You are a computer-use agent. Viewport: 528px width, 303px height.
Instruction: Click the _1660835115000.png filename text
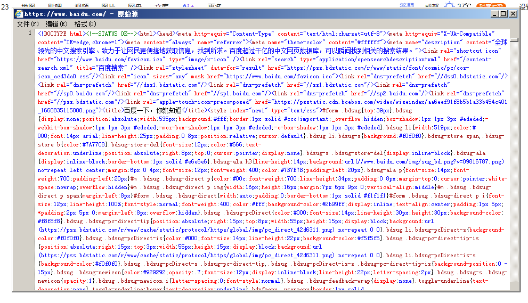click(x=67, y=110)
